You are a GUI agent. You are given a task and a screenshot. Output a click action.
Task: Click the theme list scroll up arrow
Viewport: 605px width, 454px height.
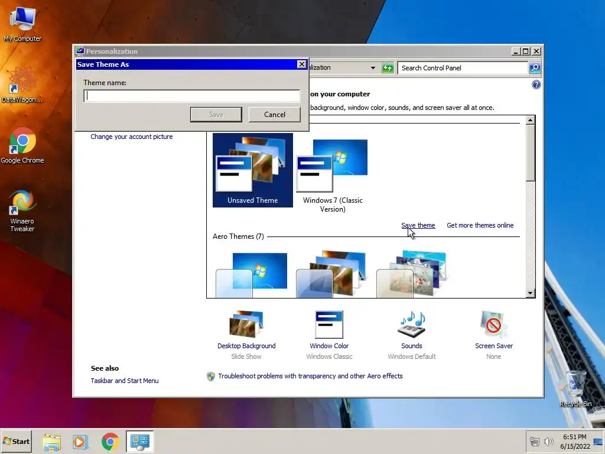click(x=531, y=120)
